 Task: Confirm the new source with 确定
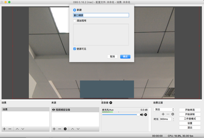125,57
